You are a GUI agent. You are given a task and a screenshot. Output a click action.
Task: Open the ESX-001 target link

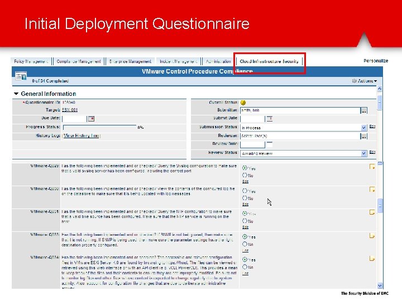pos(70,110)
